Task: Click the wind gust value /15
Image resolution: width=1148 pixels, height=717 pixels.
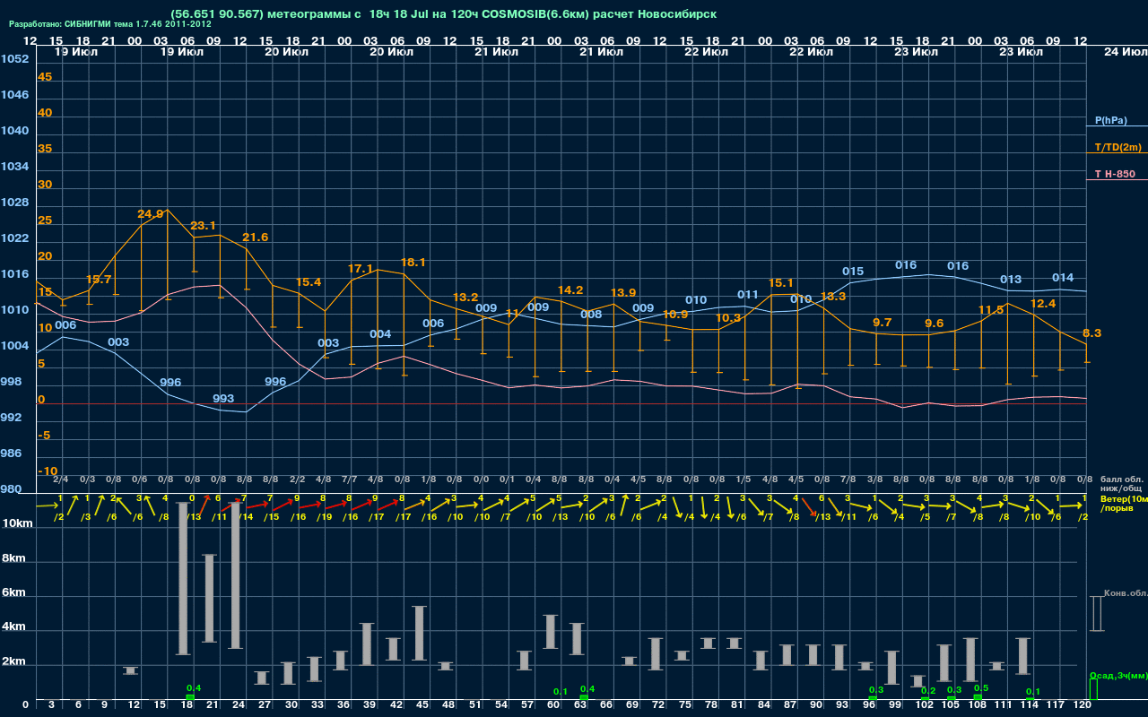Action: click(270, 517)
